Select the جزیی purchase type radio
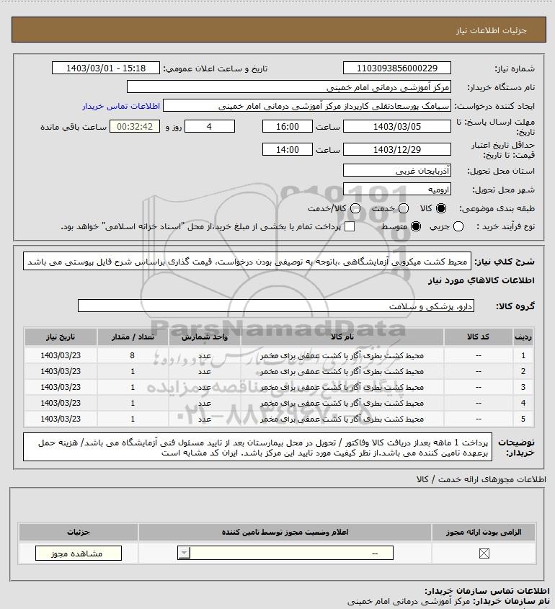The image size is (555, 609). (x=458, y=226)
